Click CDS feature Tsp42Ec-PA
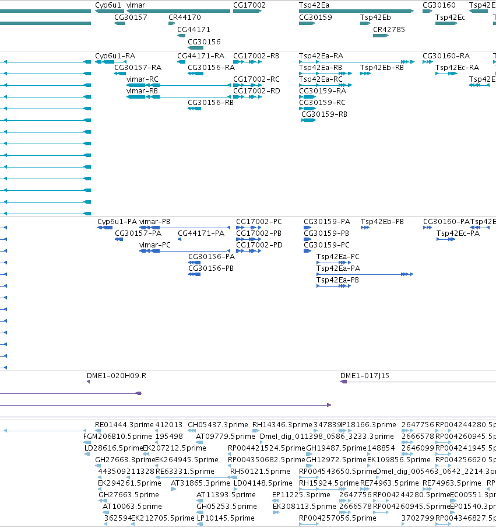Viewport: 496px width, 527px height. (458, 233)
